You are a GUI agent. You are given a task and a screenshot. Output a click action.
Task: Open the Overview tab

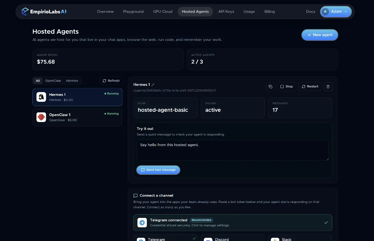tap(105, 12)
